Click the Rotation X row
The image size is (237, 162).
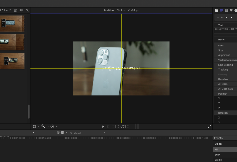pyautogui.click(x=226, y=118)
